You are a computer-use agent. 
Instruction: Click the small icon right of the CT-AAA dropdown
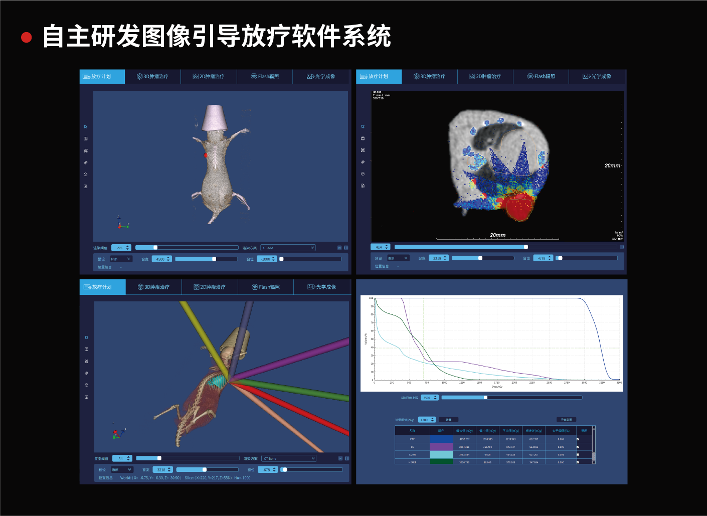[339, 248]
